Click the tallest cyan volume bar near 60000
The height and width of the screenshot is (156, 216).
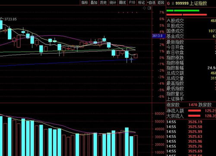(1, 136)
